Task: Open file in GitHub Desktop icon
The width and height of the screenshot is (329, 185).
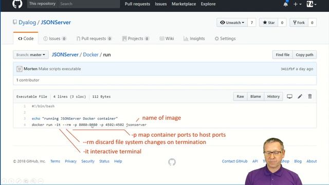Action: [x=289, y=97]
